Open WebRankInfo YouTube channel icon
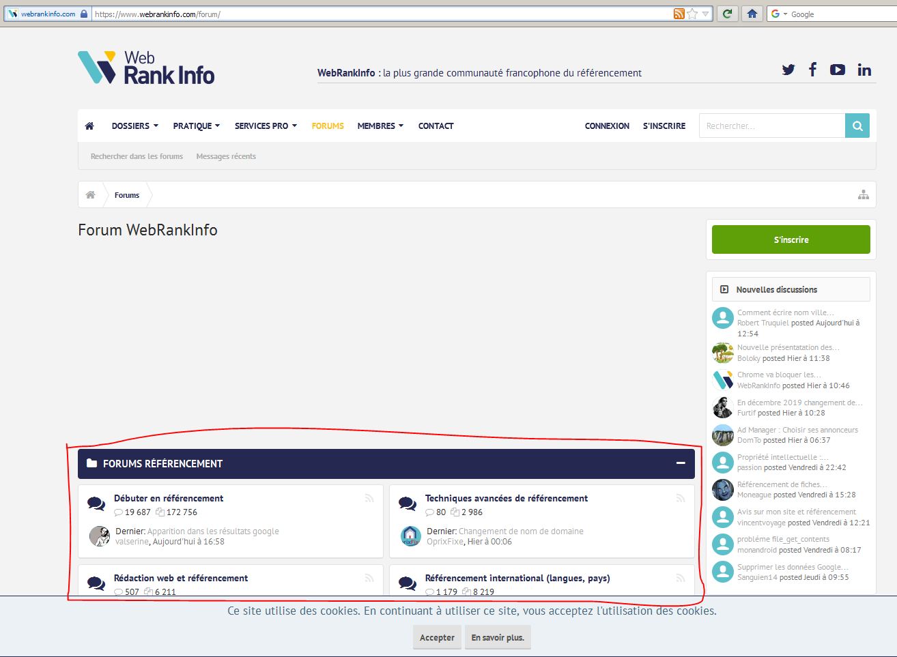This screenshot has height=657, width=897. 838,70
